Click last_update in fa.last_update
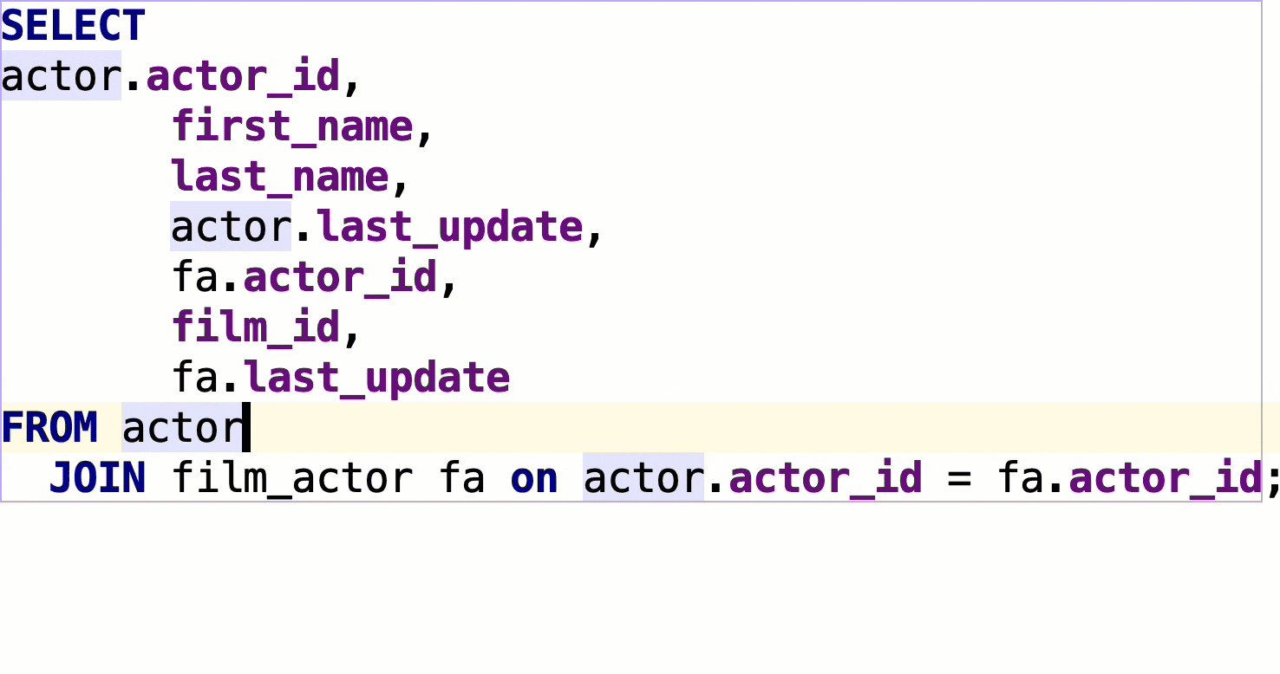The width and height of the screenshot is (1280, 674). pyautogui.click(x=376, y=378)
